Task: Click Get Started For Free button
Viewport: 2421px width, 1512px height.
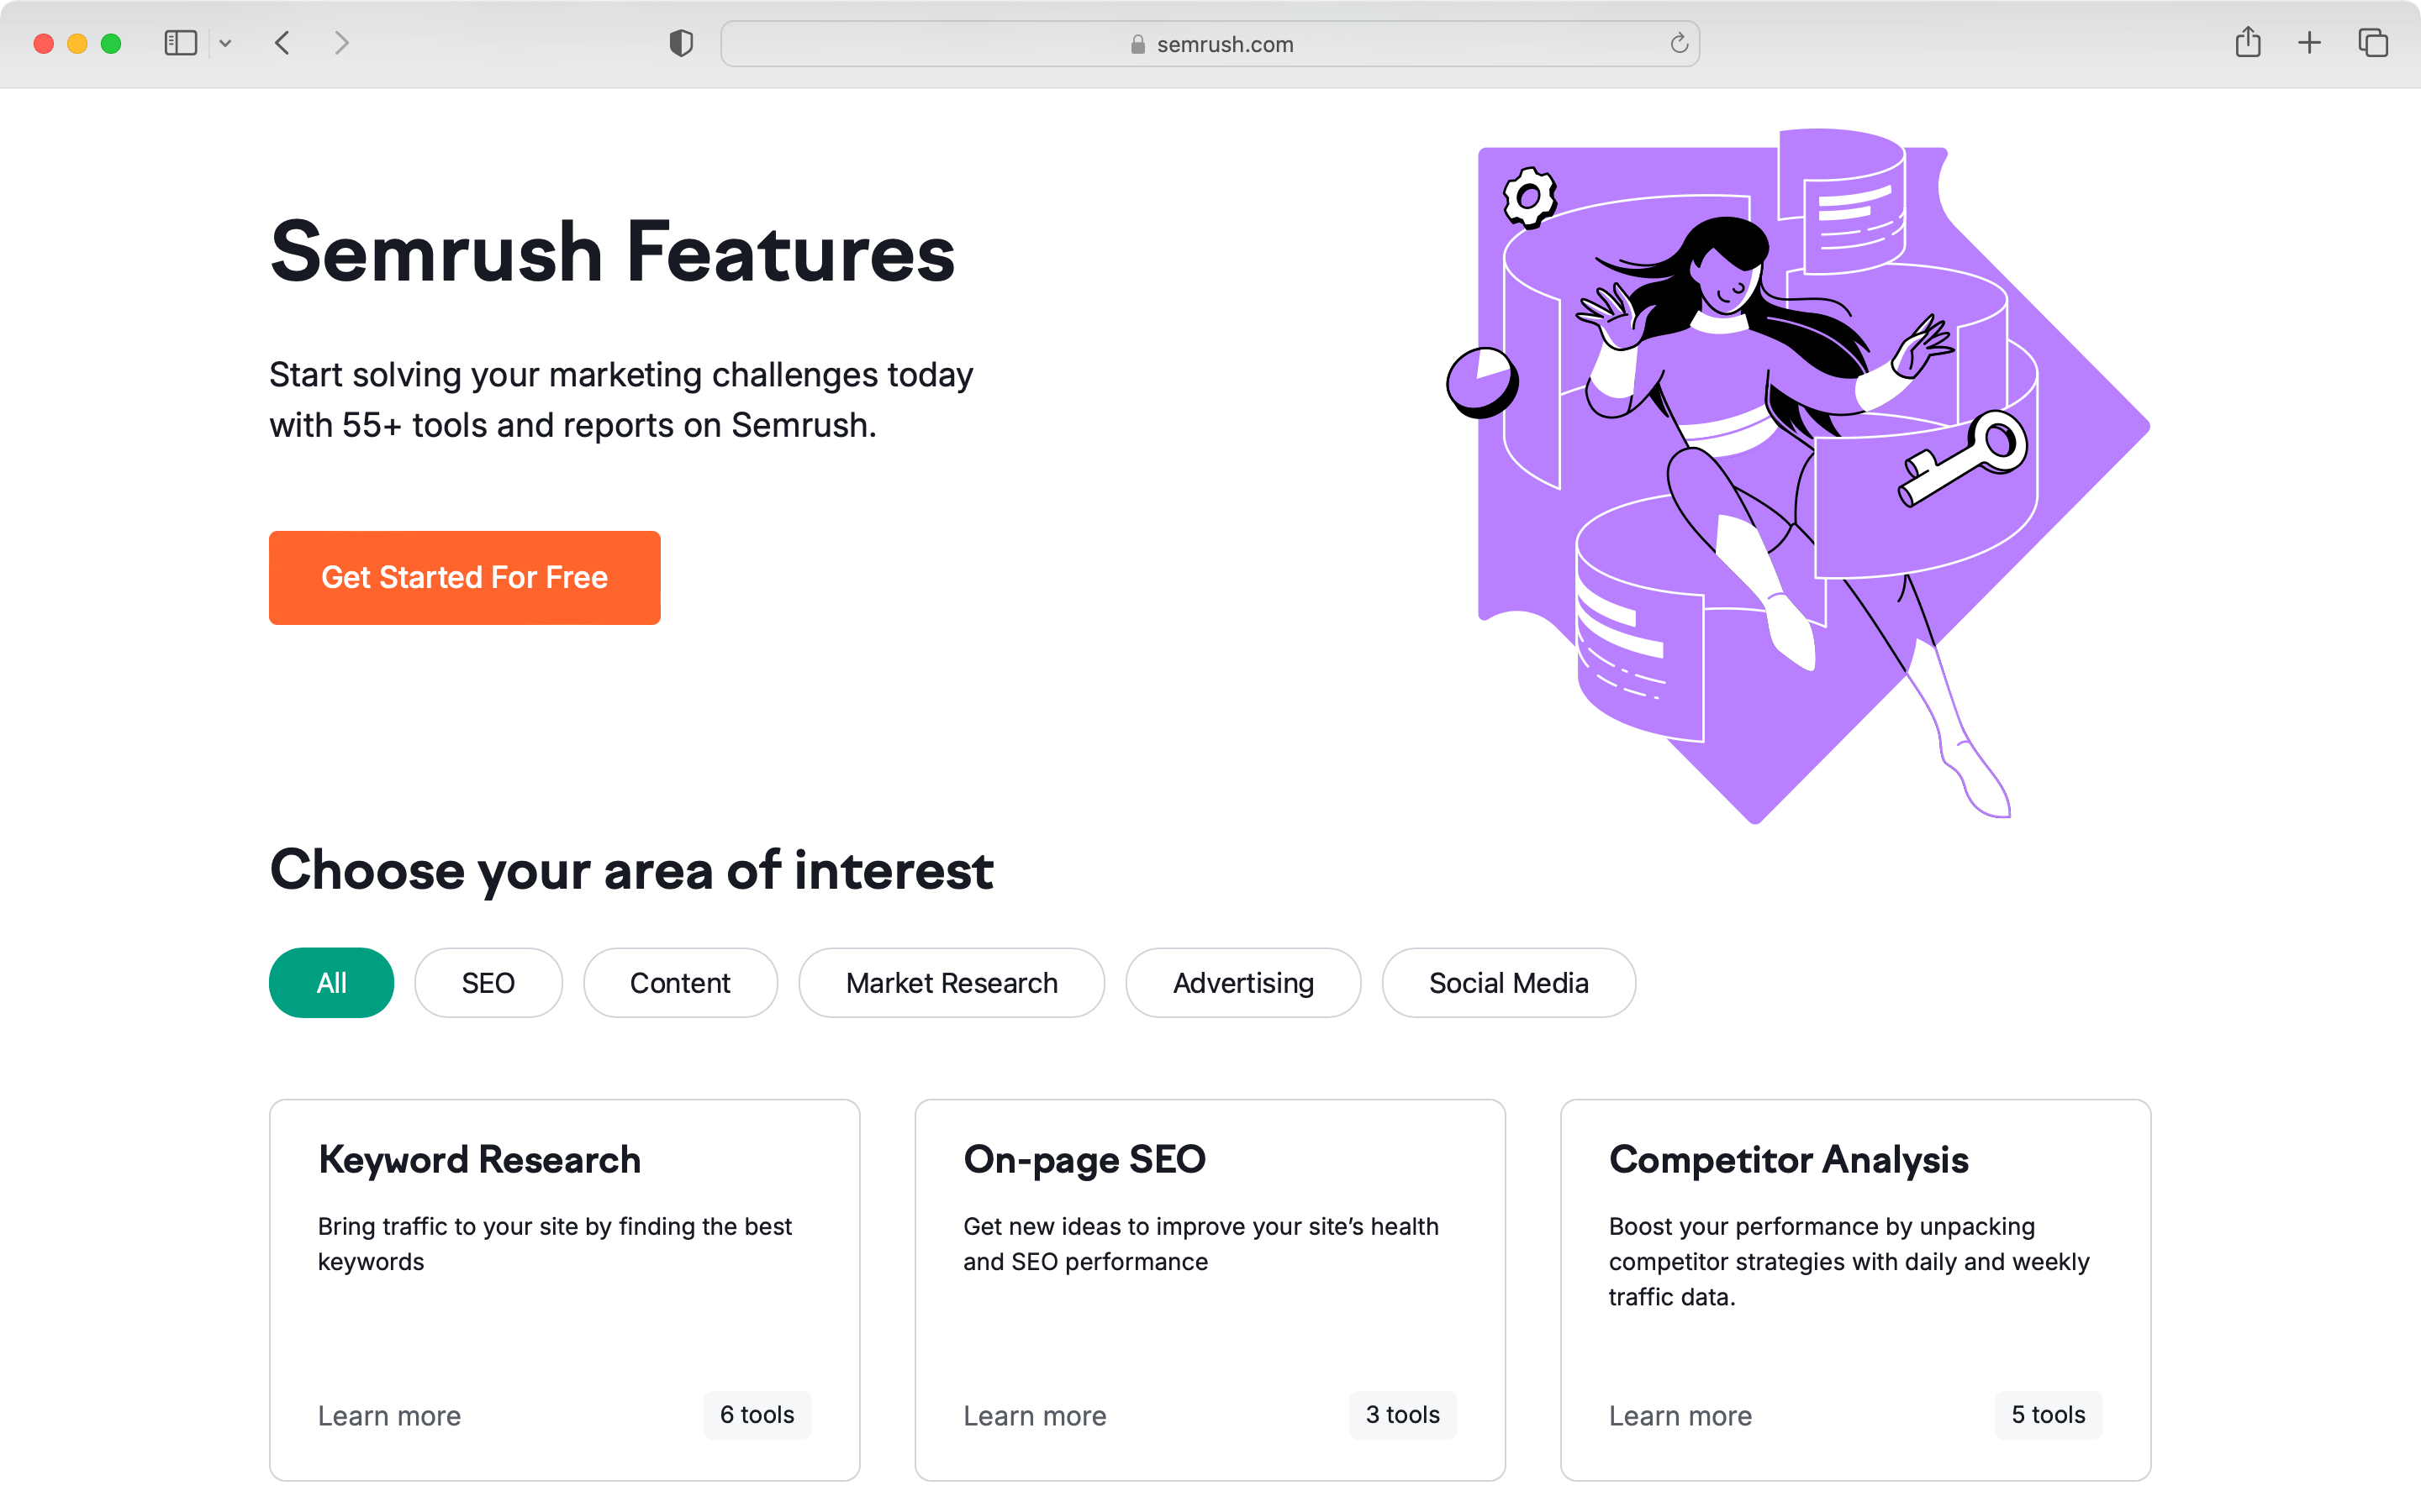Action: (x=464, y=578)
